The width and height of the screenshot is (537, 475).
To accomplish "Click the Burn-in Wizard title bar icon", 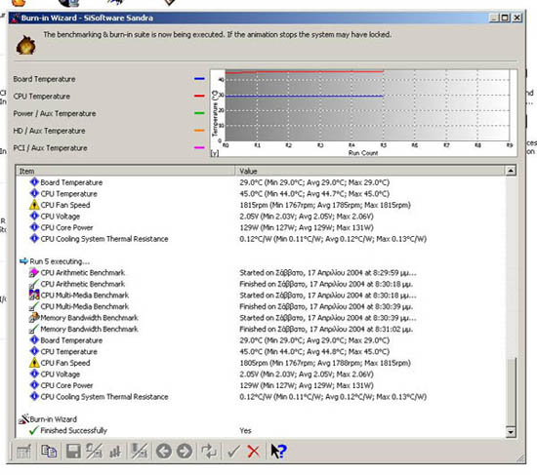I will click(15, 18).
